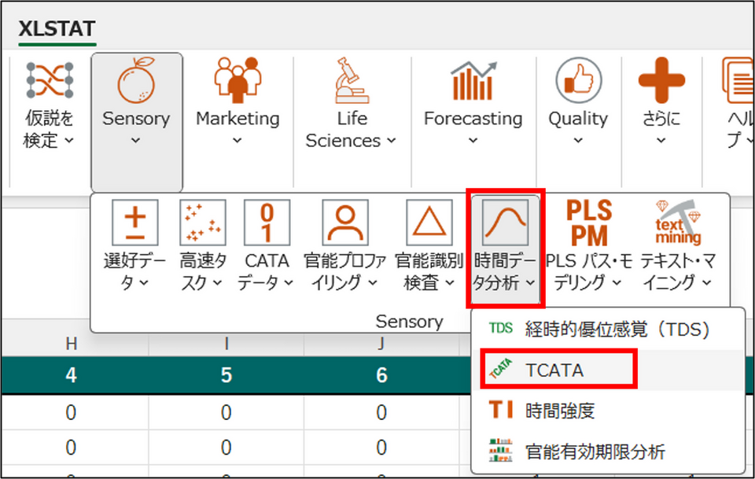Open the PLS パス・モデリング dropdown arrow
Screen dimensions: 755x479
(x=617, y=283)
